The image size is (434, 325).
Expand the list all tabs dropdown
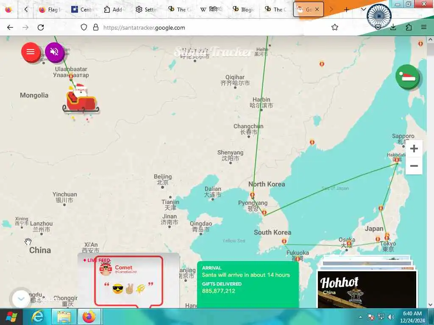363,10
